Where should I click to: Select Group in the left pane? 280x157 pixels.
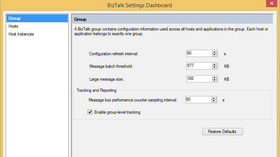pos(37,18)
